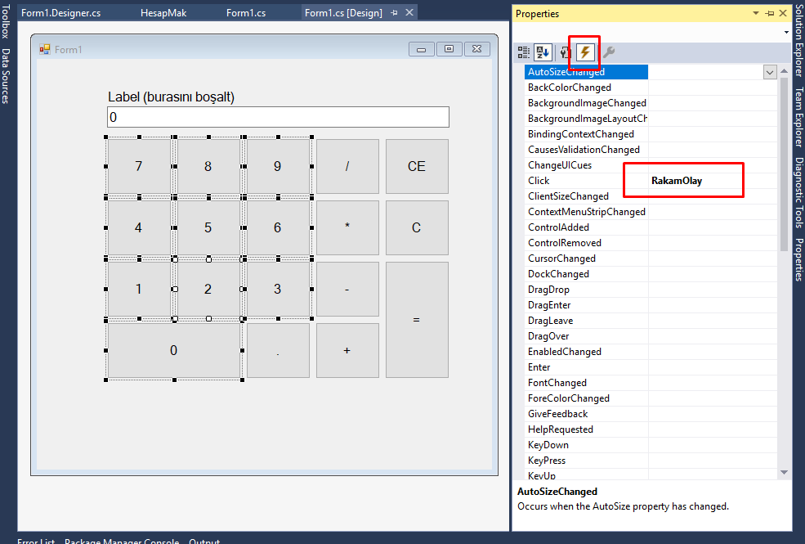Close the Form1.cs [Design] tab
This screenshot has height=544, width=805.
click(x=409, y=13)
